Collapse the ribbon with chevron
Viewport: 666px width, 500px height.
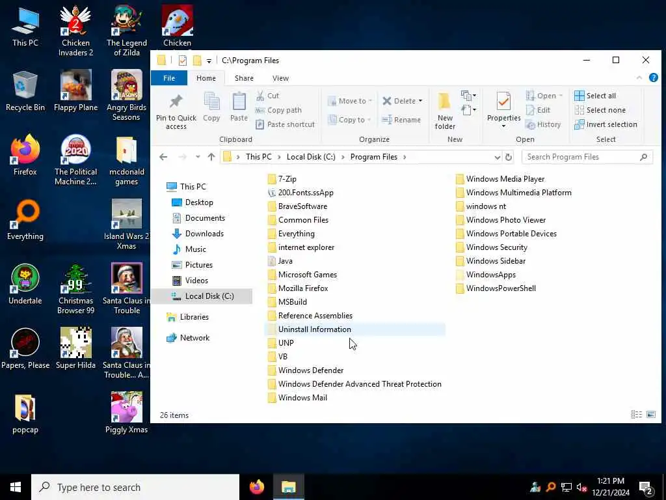[x=639, y=78]
